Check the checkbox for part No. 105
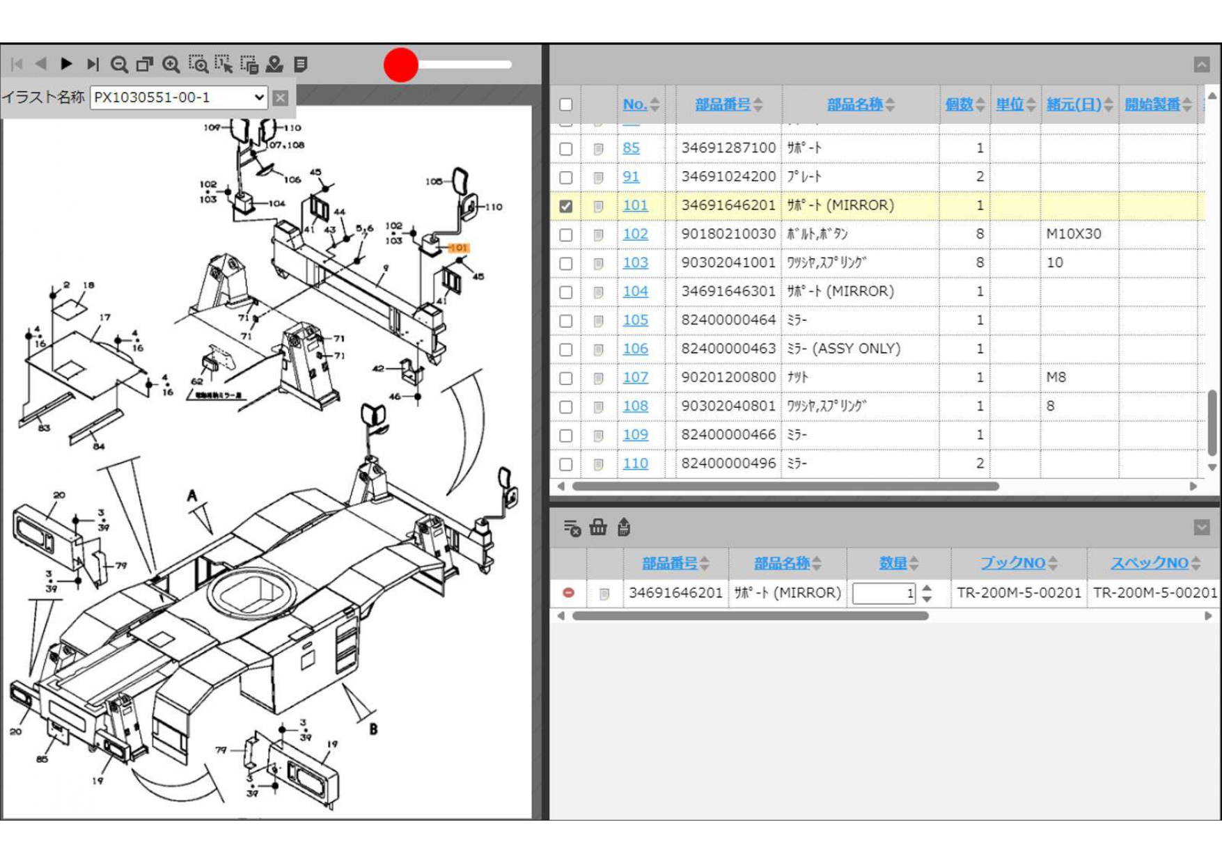The width and height of the screenshot is (1222, 863). click(x=566, y=321)
